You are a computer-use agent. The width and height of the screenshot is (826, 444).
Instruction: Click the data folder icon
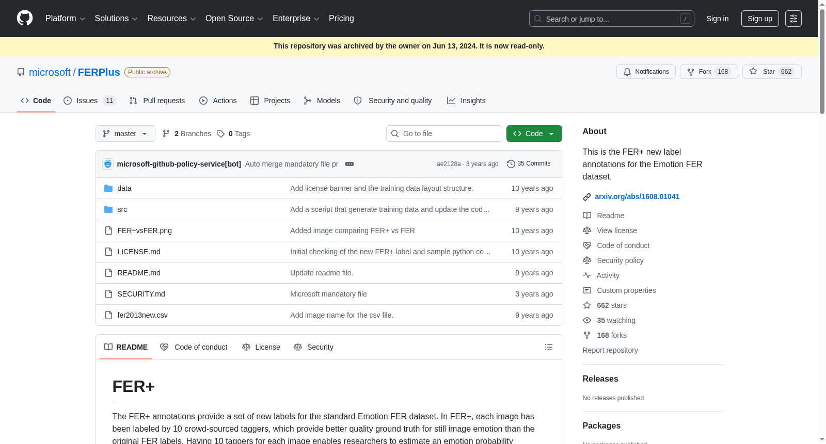point(108,188)
